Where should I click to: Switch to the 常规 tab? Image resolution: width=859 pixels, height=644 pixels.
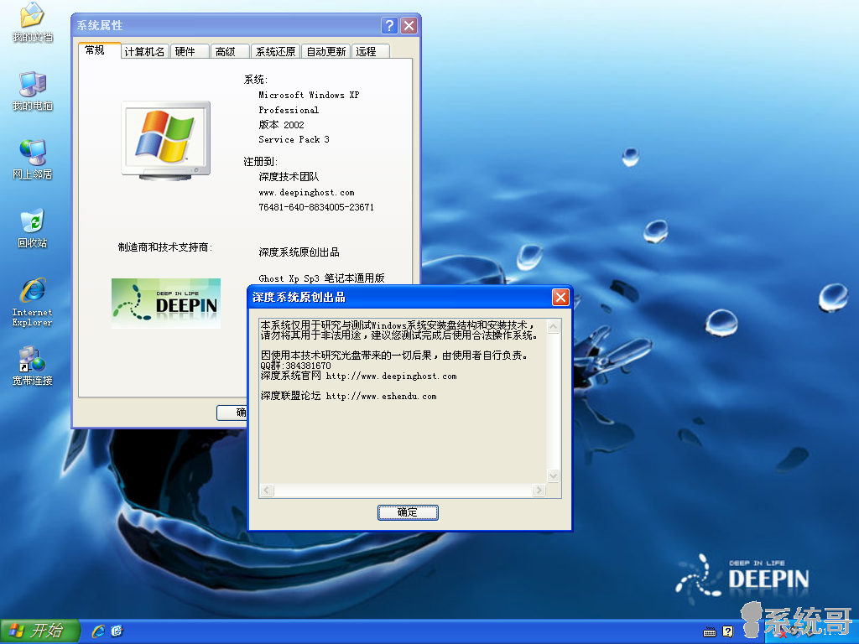coord(99,50)
